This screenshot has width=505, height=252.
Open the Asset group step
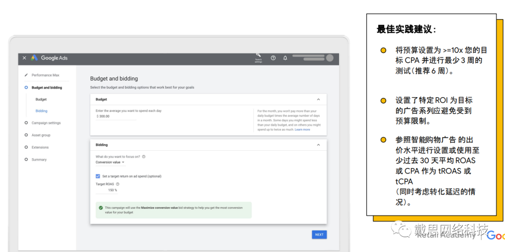point(41,135)
